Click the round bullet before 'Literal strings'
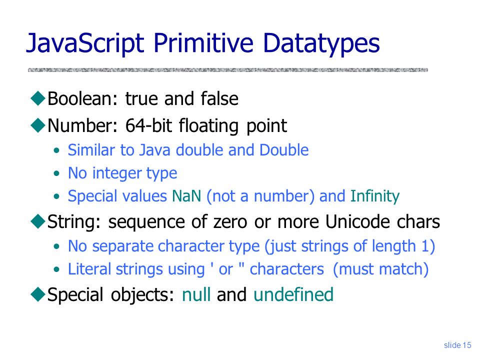The image size is (480, 360). click(x=56, y=269)
